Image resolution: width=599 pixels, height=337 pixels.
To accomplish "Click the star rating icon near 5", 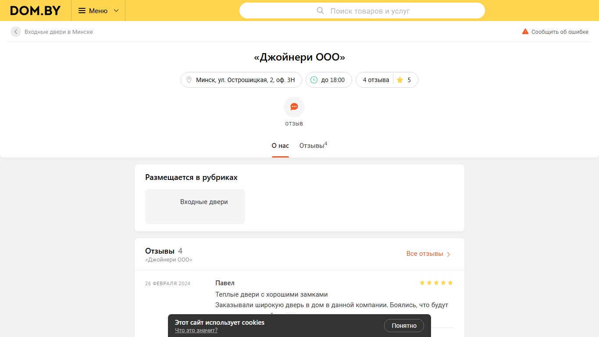I will coord(400,80).
